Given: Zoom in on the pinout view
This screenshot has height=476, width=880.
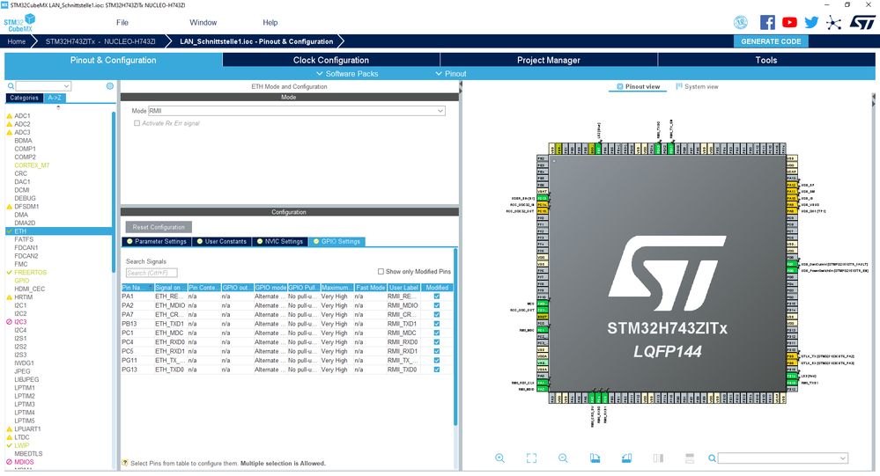Looking at the screenshot, I should (499, 458).
